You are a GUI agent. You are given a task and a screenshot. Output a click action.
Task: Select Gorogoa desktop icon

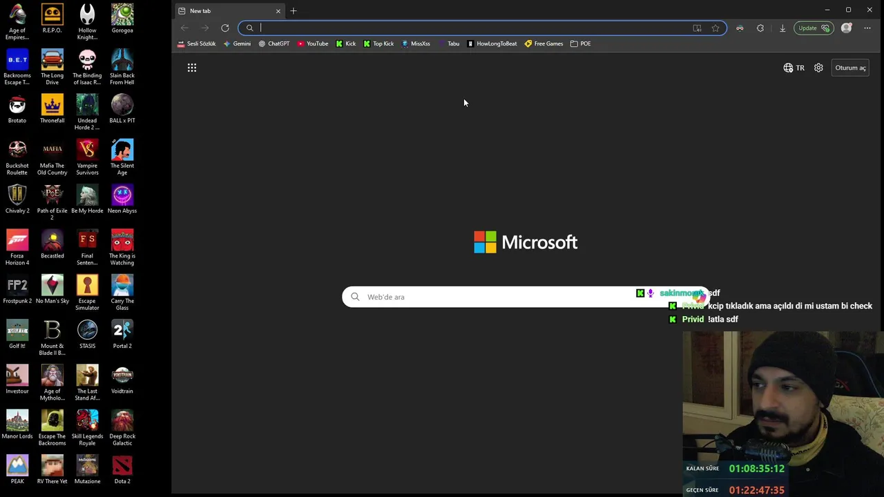click(122, 19)
